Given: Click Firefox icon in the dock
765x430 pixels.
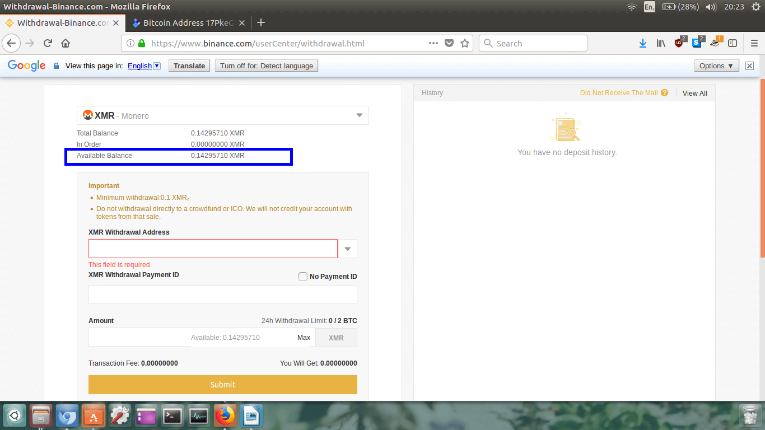Looking at the screenshot, I should (x=225, y=416).
